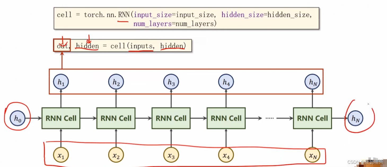Click the RNN Cell box fed by x1
387x167 pixels.
click(x=61, y=118)
